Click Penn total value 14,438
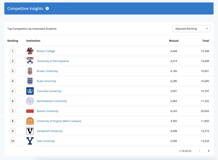Image resolution: width=218 pixels, height=160 pixels. tap(205, 61)
